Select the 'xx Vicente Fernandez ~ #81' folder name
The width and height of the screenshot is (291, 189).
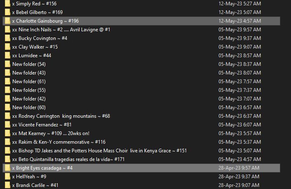tap(42, 125)
